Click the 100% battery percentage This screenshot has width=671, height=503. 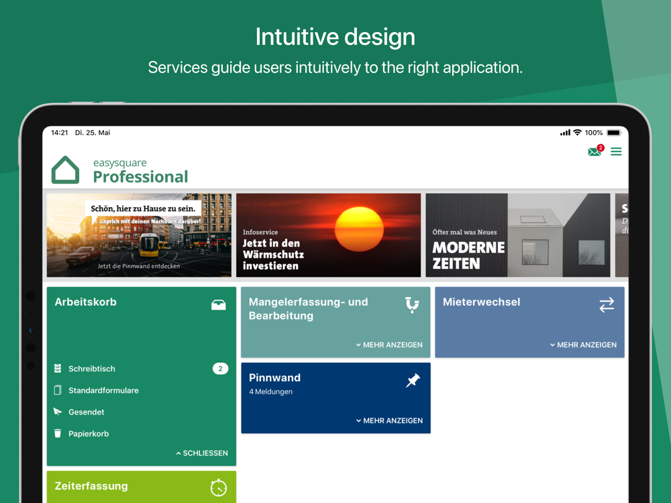point(594,133)
